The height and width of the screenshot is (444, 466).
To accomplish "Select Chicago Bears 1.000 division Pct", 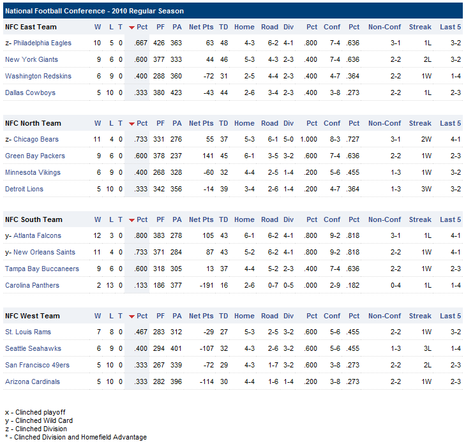I will click(308, 139).
